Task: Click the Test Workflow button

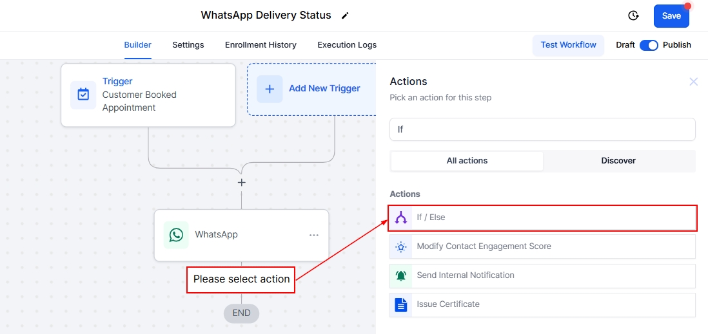Action: click(568, 45)
